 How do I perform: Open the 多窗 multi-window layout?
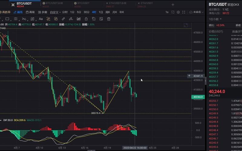[43, 12]
